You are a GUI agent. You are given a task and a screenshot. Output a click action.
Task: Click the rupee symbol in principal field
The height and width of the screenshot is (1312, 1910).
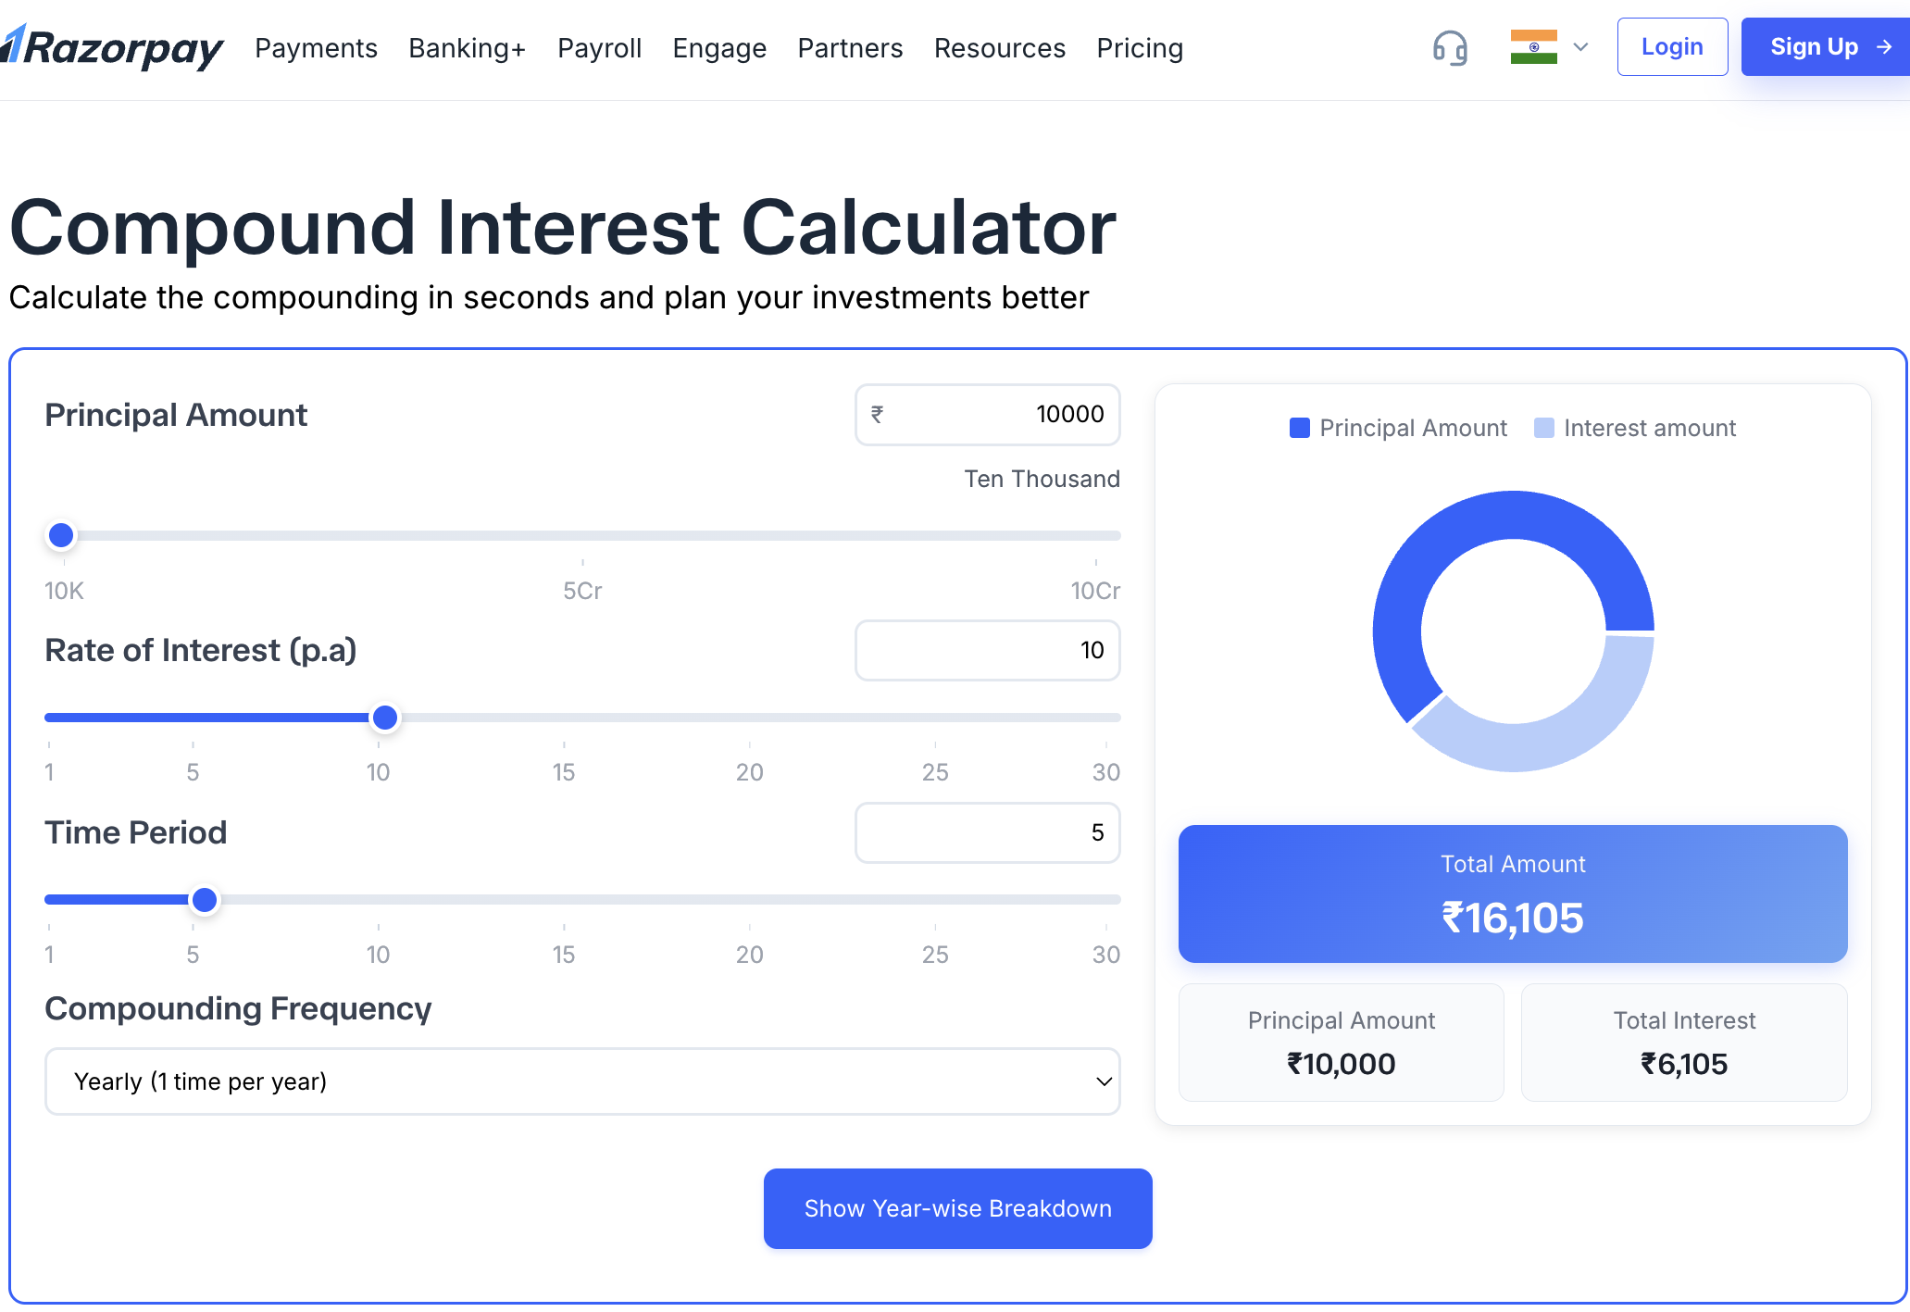(877, 415)
